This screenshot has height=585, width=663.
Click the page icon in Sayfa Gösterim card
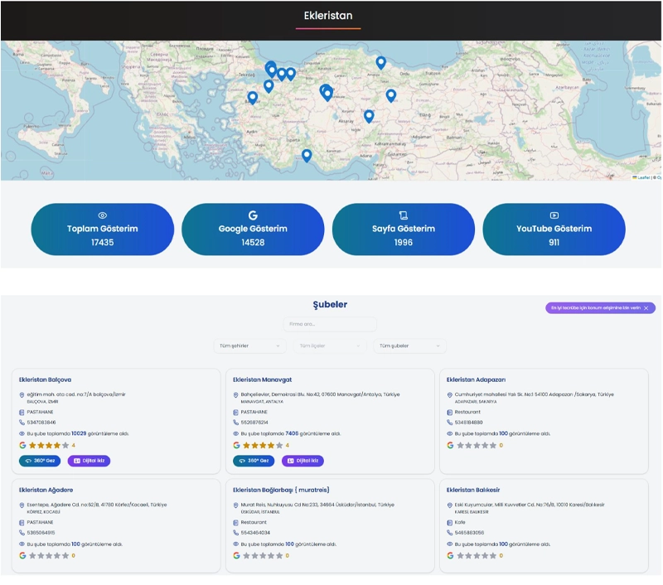point(404,215)
